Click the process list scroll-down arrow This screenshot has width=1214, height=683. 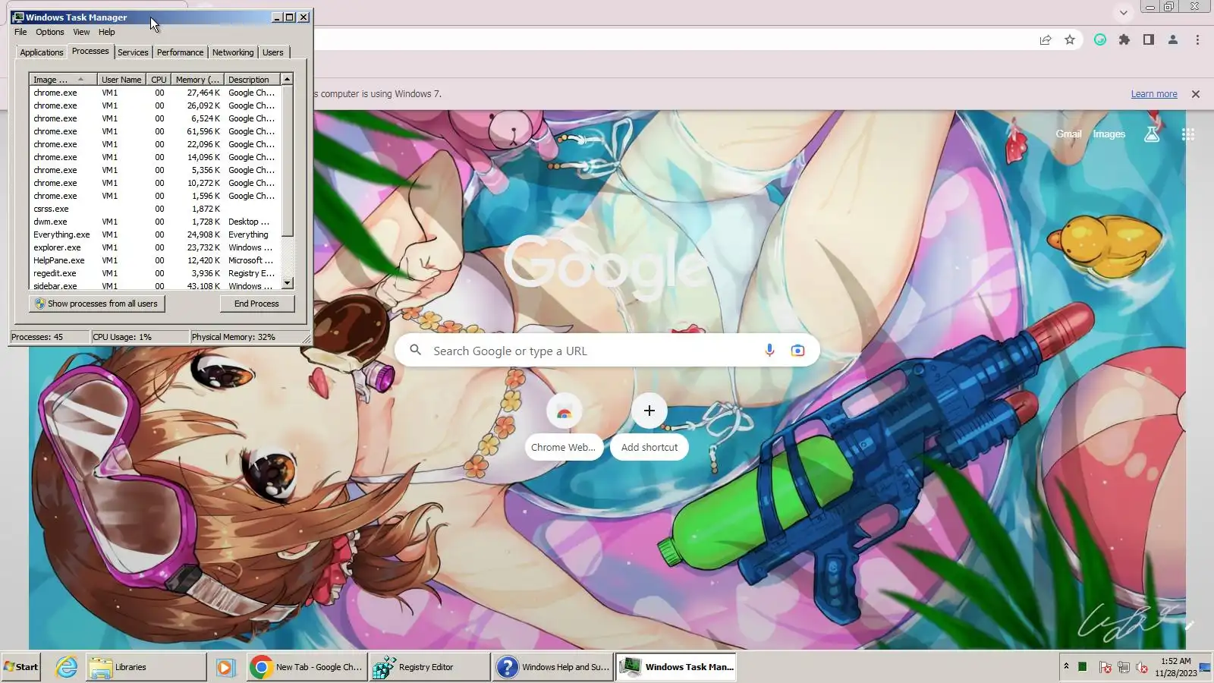(287, 283)
